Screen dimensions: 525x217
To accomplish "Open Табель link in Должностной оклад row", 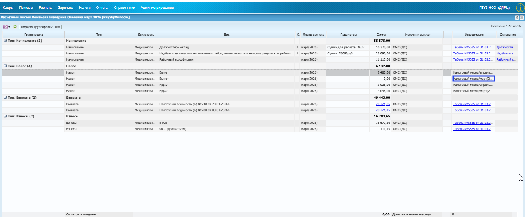I will tap(473, 47).
